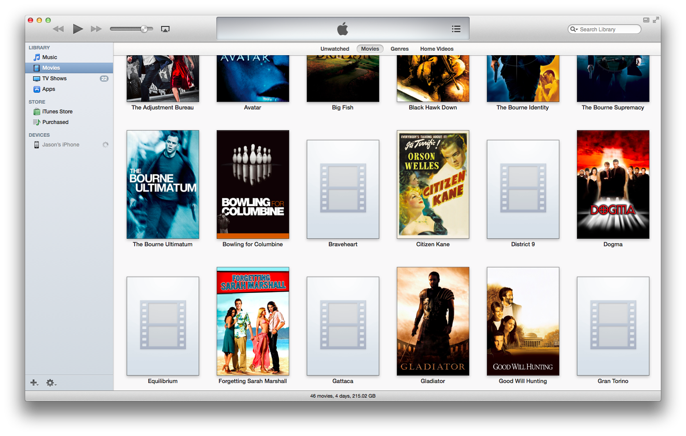The width and height of the screenshot is (686, 436).
Task: Click the 'Citizen Kane' title text
Action: pyautogui.click(x=433, y=244)
